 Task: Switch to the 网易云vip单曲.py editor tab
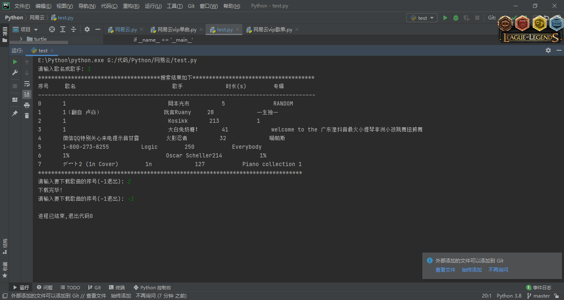pyautogui.click(x=177, y=30)
